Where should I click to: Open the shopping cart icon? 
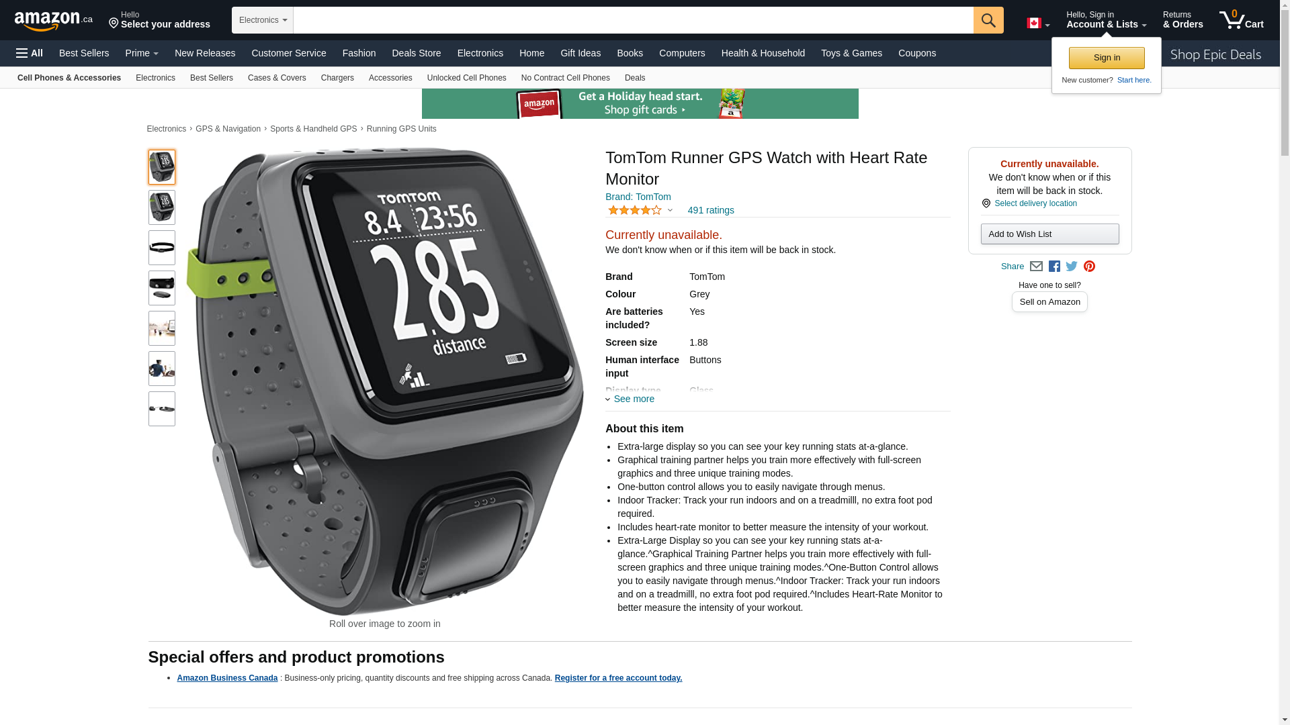tap(1241, 19)
